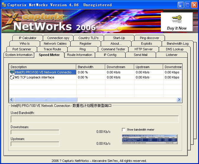Select the Listener tab
The height and width of the screenshot is (164, 199).
[172, 55]
